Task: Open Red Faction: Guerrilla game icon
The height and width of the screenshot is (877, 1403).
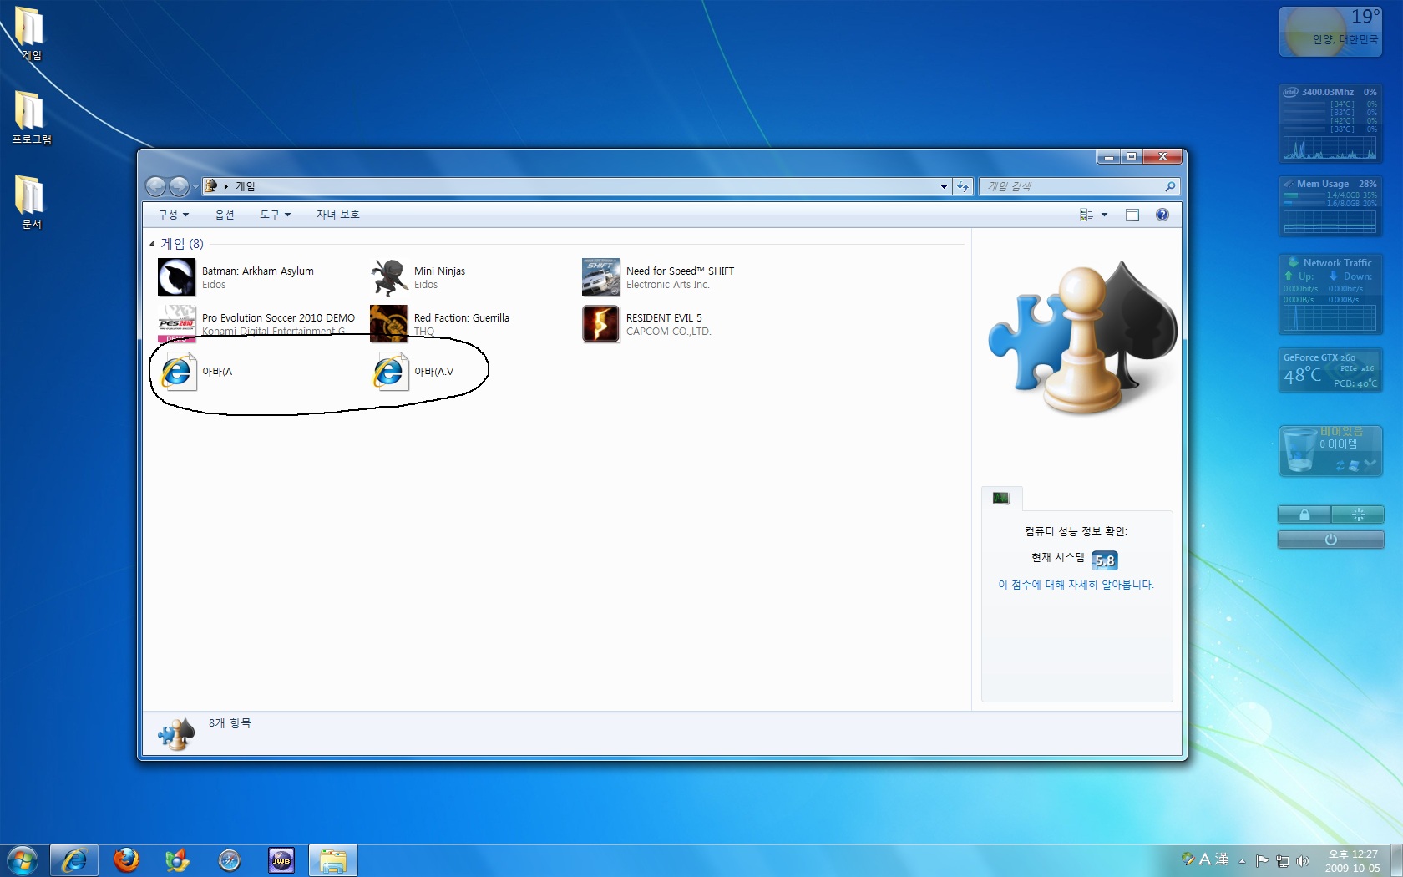Action: tap(389, 324)
